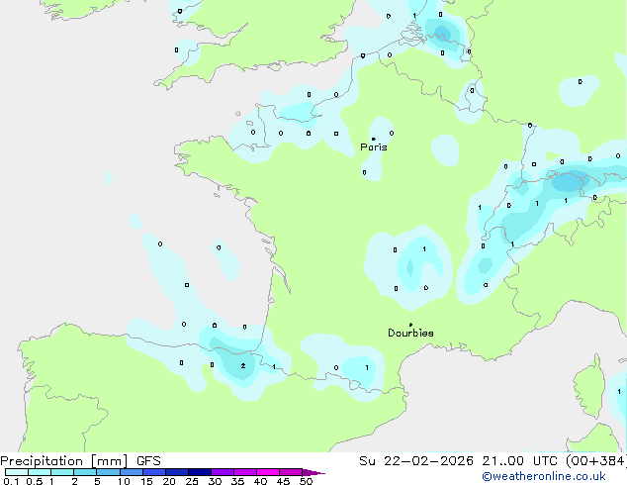Pick the legend swatch between 10 and 15
Image resolution: width=627 pixels, height=485 pixels.
point(132,472)
